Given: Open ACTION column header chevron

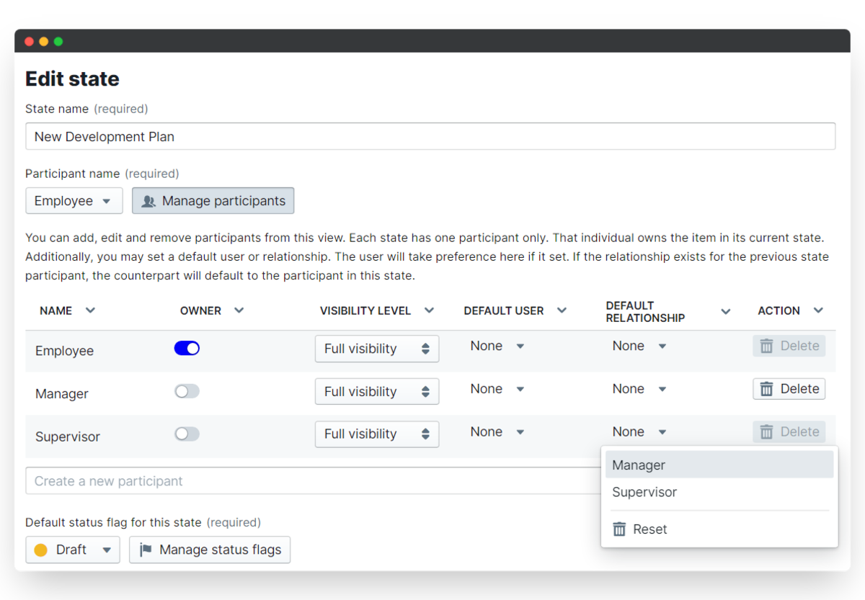Looking at the screenshot, I should point(818,310).
